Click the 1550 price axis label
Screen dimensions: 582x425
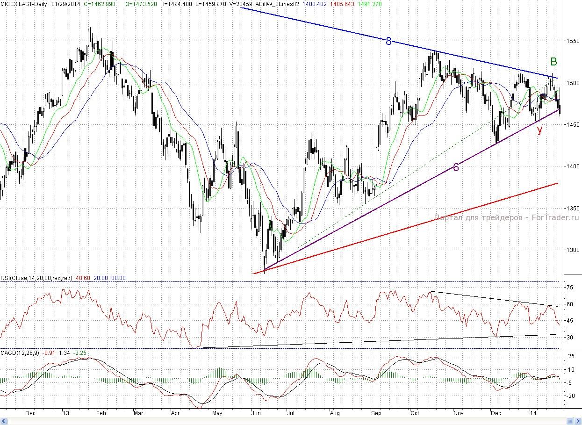point(573,41)
